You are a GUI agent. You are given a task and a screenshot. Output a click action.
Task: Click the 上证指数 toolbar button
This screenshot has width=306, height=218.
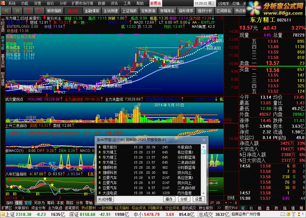130,11
